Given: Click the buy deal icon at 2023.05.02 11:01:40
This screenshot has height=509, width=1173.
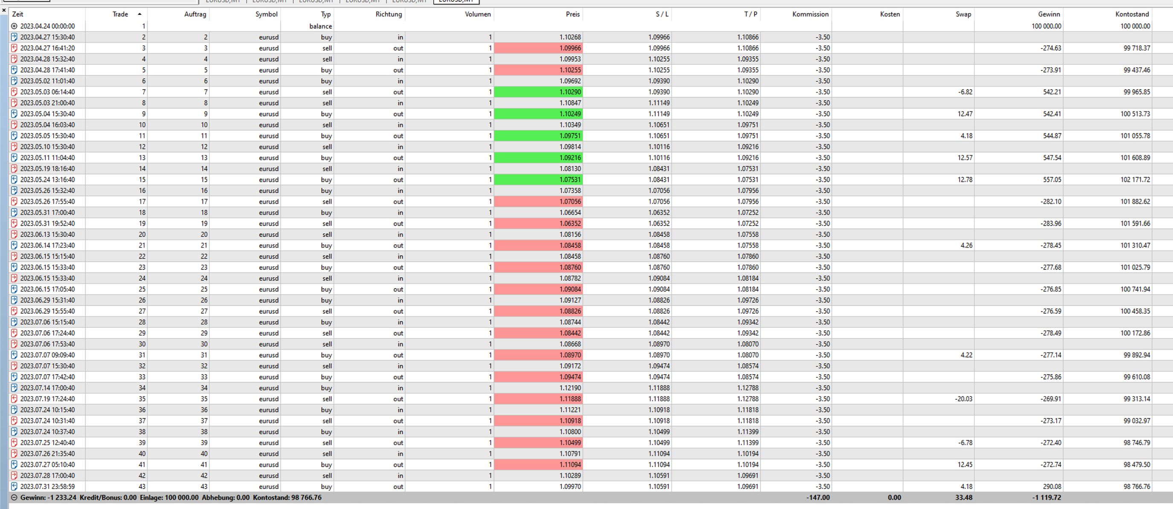Looking at the screenshot, I should click(x=14, y=81).
